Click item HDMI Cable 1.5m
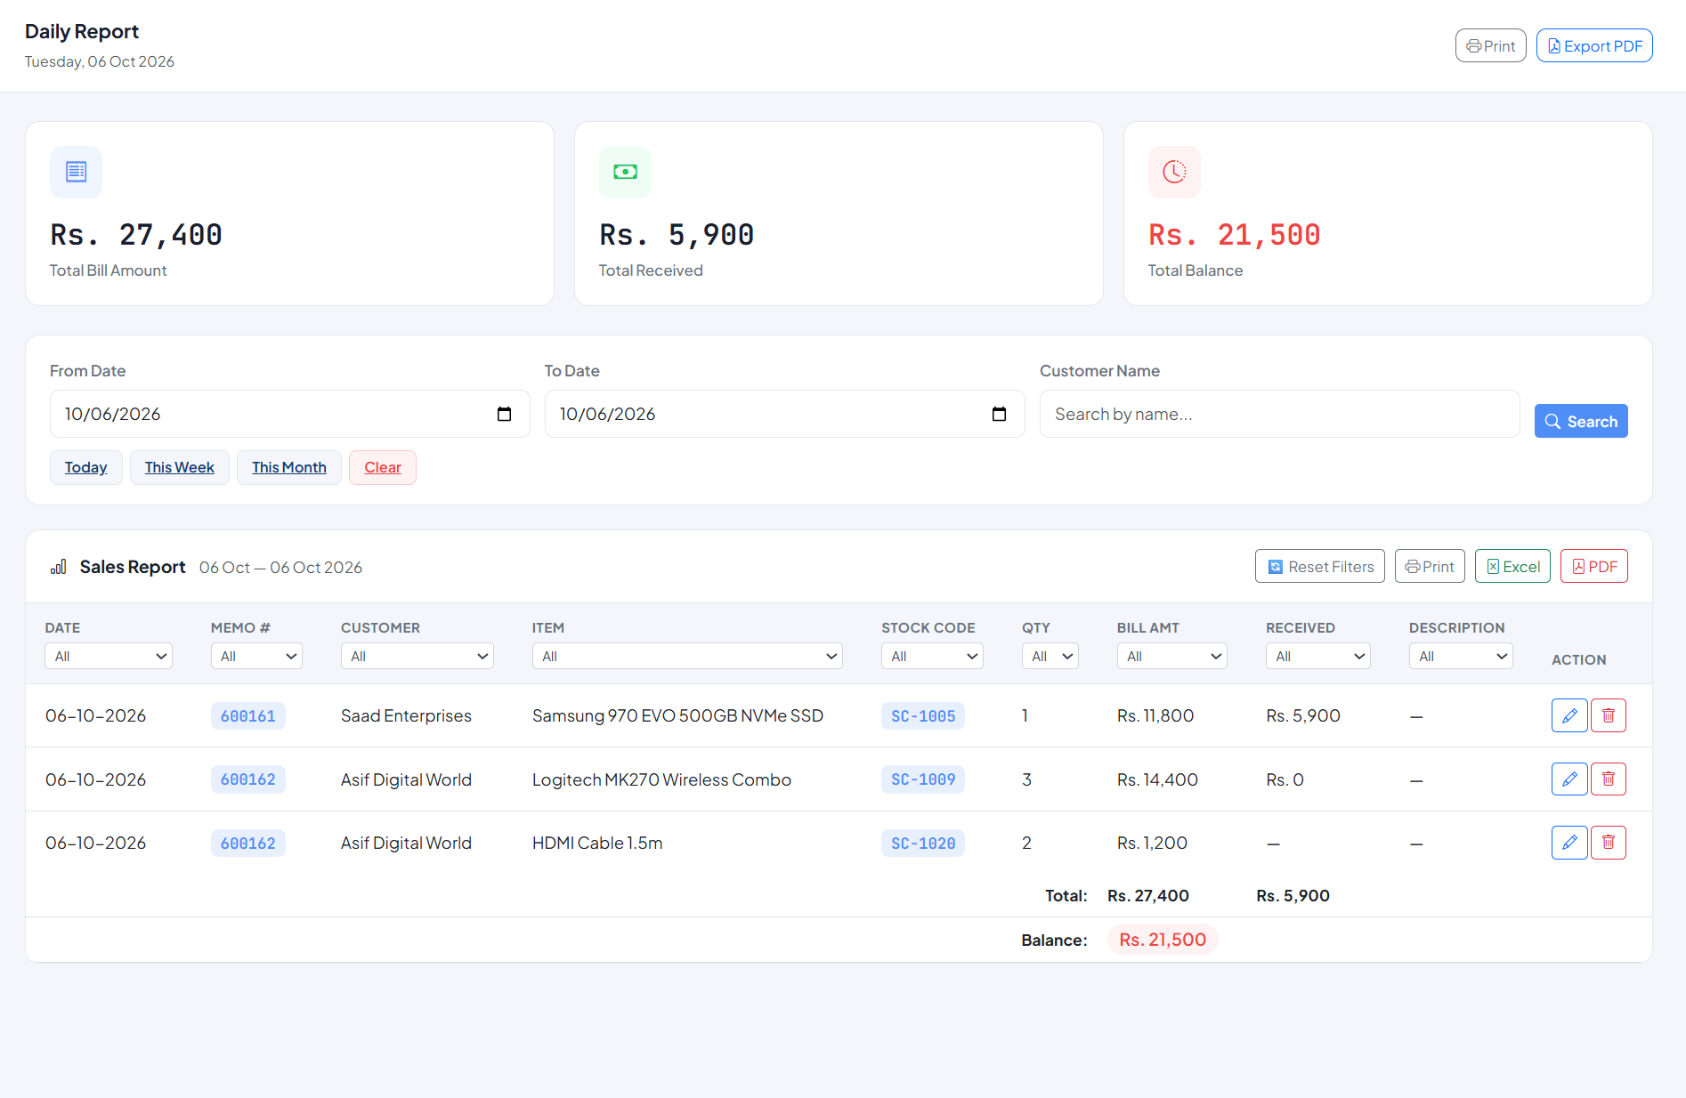Screen dimensions: 1686x1098 pos(597,843)
